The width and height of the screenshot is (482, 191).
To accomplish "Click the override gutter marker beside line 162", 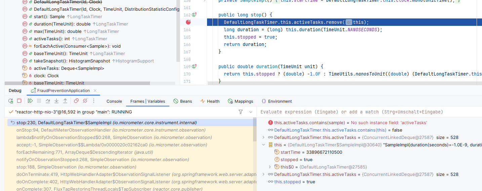I will pos(194,15).
